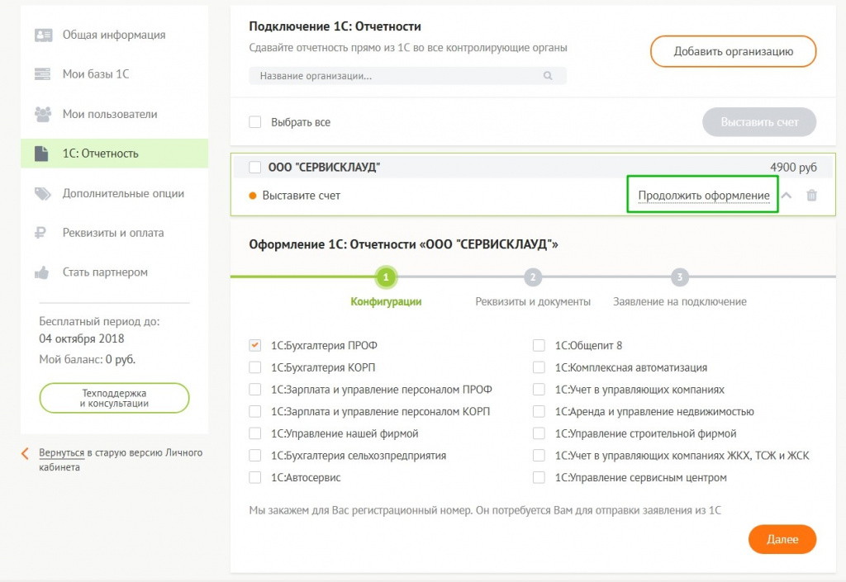
Task: Collapse the ООО "СЕРВИСКЛАУД" details chevron
Action: pyautogui.click(x=787, y=195)
